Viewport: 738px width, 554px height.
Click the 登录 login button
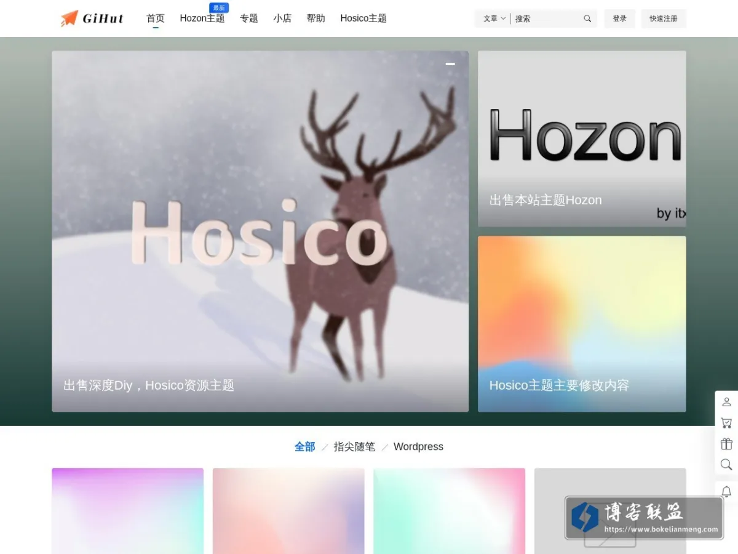click(619, 18)
